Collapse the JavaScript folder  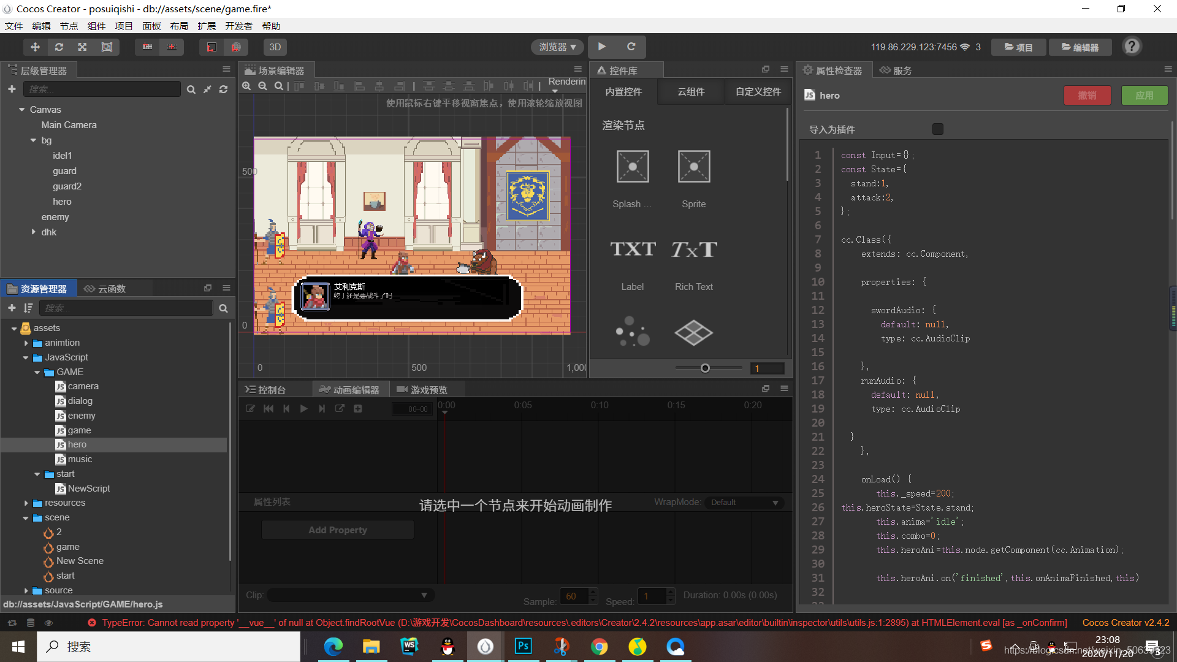26,358
